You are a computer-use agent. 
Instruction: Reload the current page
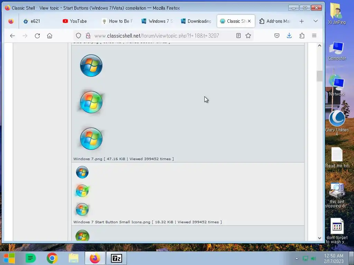(x=37, y=36)
